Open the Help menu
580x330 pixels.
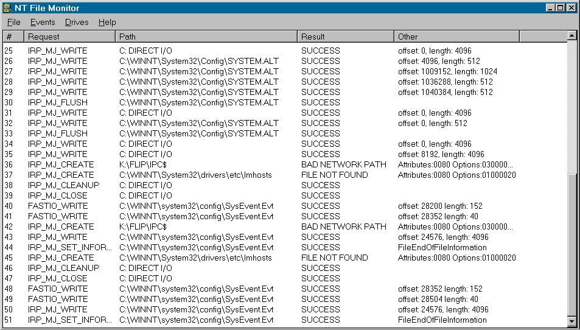click(107, 23)
